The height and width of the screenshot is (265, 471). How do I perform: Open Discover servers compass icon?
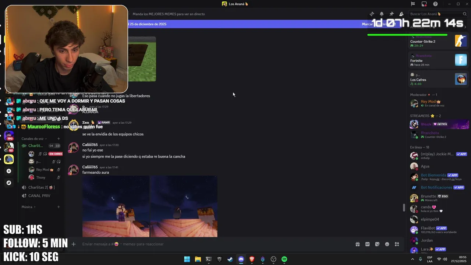pos(9,183)
